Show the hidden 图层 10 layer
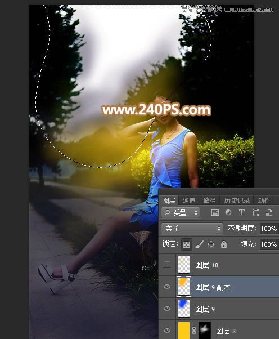This screenshot has width=279, height=339. 167,265
